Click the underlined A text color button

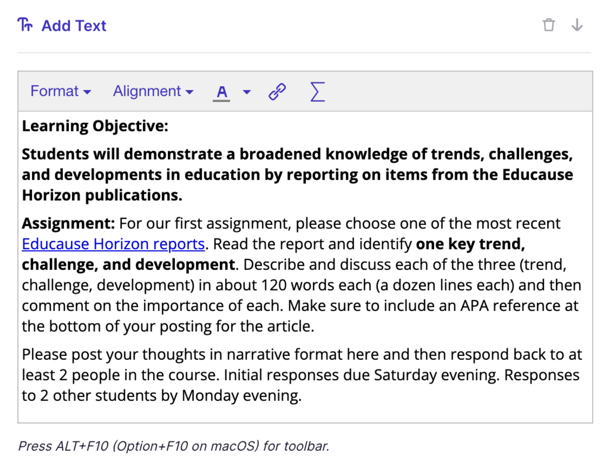(222, 92)
